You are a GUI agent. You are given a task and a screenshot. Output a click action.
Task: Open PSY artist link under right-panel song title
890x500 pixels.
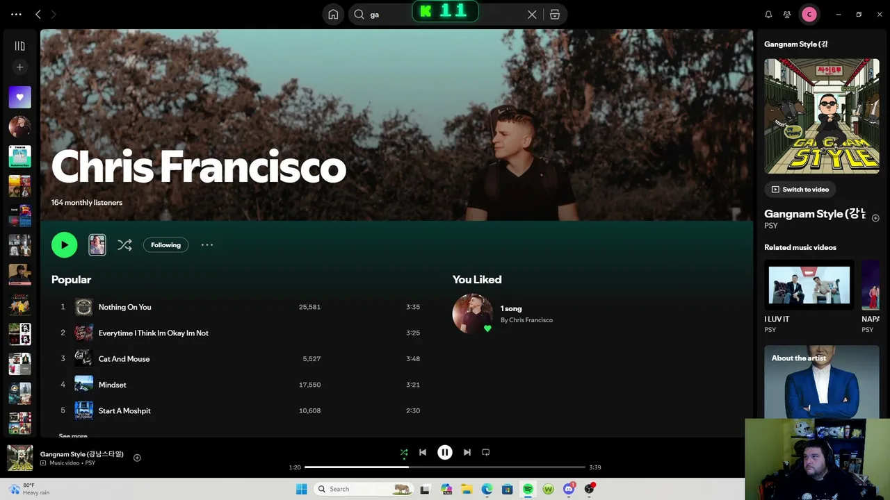point(770,226)
